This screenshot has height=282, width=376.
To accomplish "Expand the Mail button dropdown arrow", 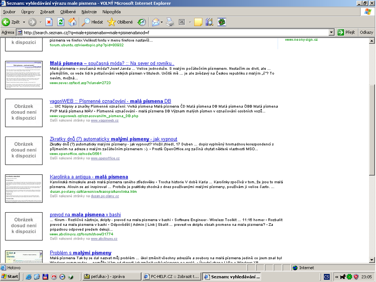I will [162, 22].
